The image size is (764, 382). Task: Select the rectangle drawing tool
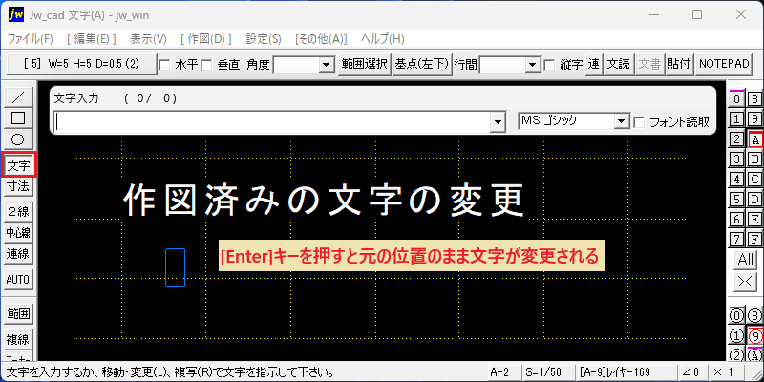coord(18,117)
